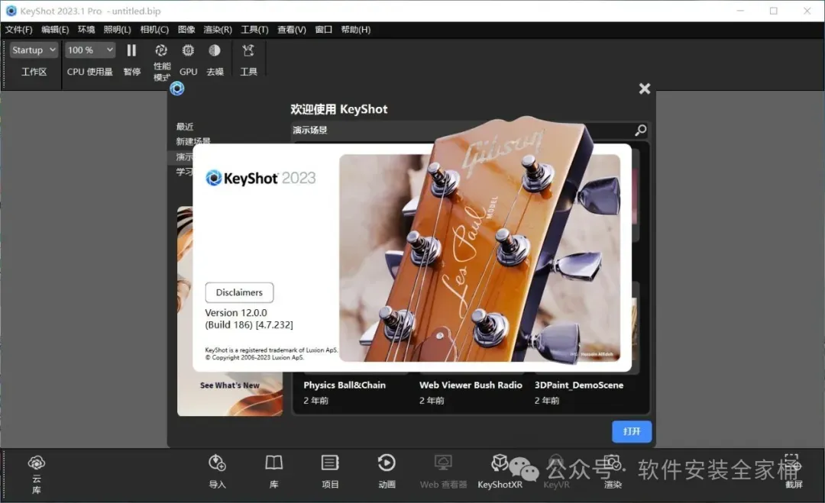Open the 编辑(E) menu
The image size is (825, 503).
55,30
